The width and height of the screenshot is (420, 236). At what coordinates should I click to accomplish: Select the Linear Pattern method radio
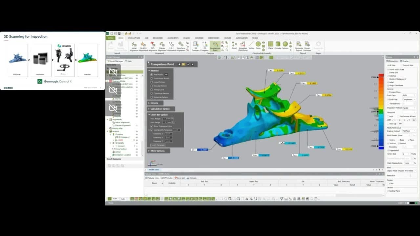[x=152, y=82]
